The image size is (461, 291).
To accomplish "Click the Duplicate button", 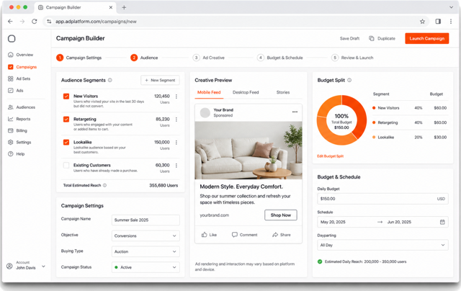I will [x=382, y=38].
